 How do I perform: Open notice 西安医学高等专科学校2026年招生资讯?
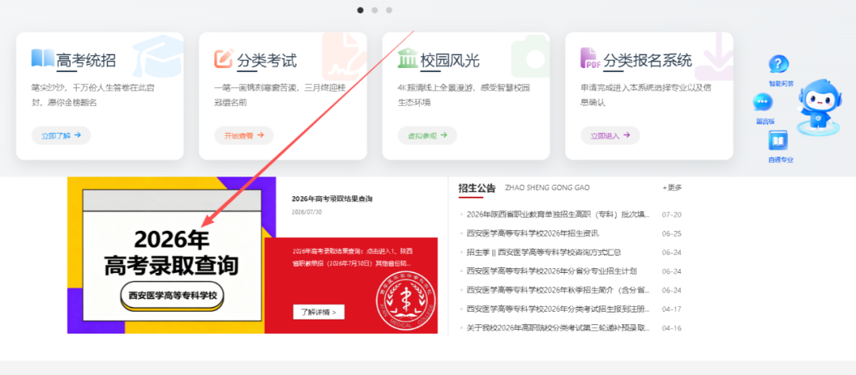pos(533,233)
